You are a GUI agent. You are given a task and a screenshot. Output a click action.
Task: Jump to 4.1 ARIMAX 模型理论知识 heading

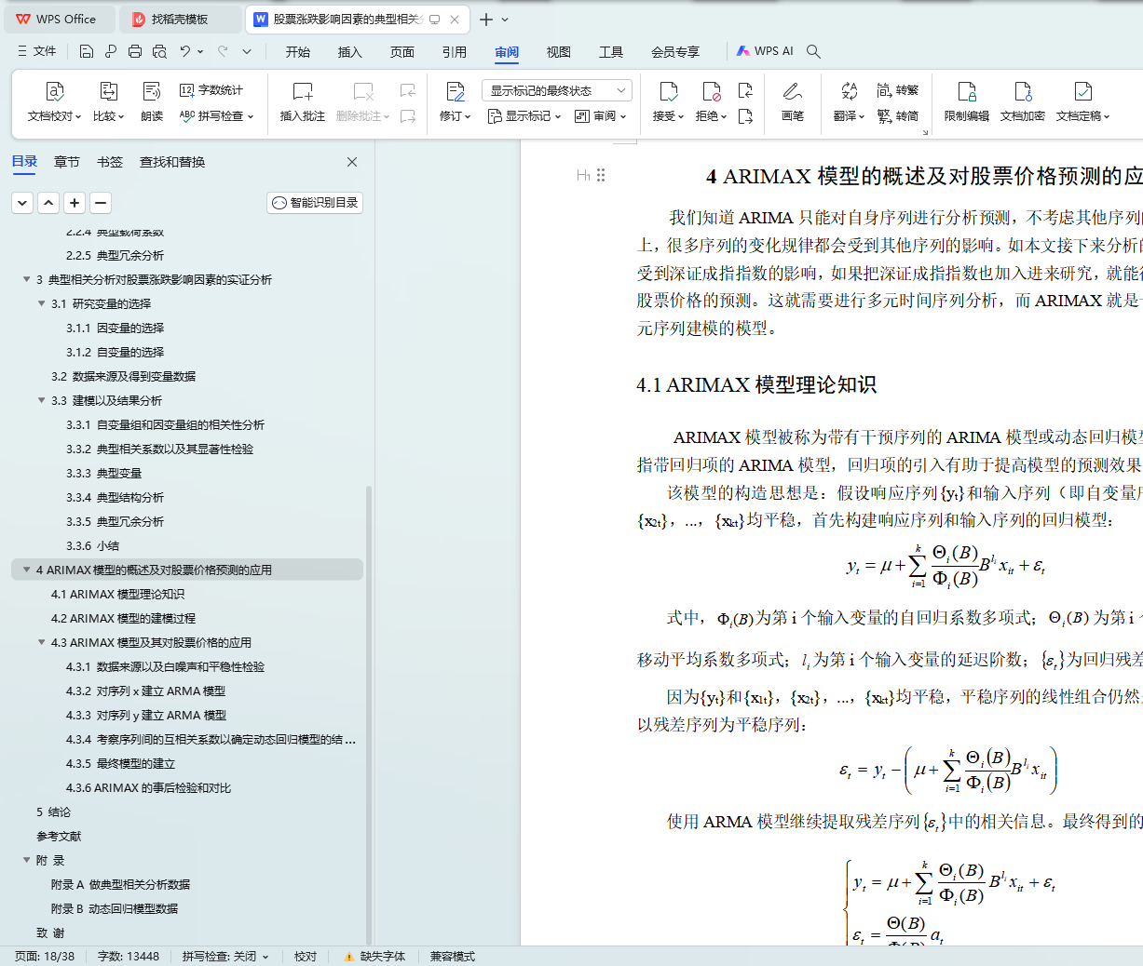pos(117,594)
